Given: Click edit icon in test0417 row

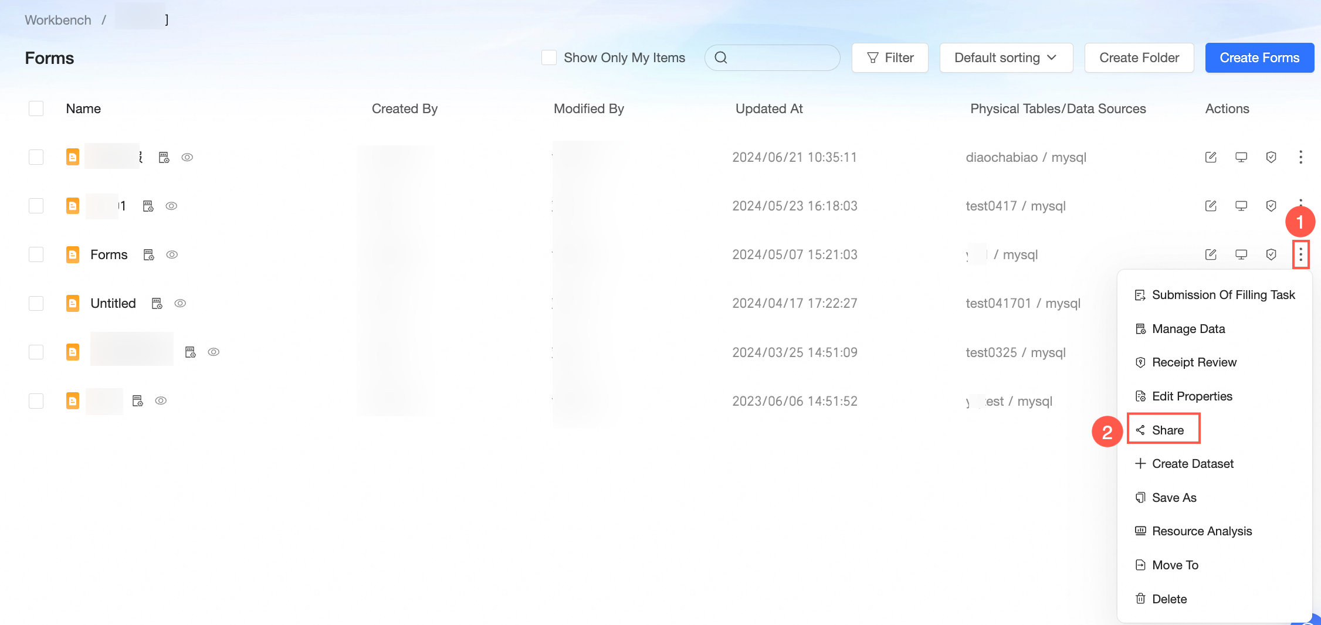Looking at the screenshot, I should pos(1211,206).
